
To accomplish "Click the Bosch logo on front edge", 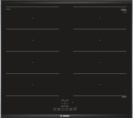I will 65,116.
